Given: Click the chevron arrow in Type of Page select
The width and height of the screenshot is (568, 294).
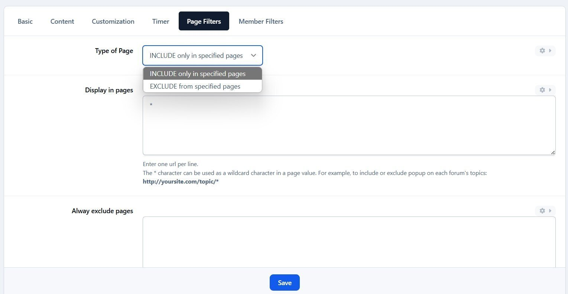Looking at the screenshot, I should point(253,56).
